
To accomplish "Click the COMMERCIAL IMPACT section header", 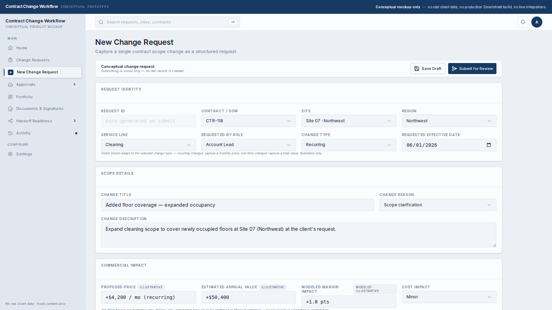I will click(x=124, y=265).
